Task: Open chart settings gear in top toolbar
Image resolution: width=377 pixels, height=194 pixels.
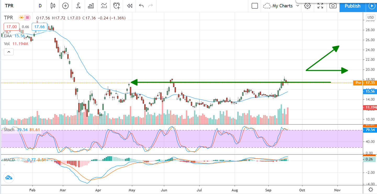Action: coord(307,6)
